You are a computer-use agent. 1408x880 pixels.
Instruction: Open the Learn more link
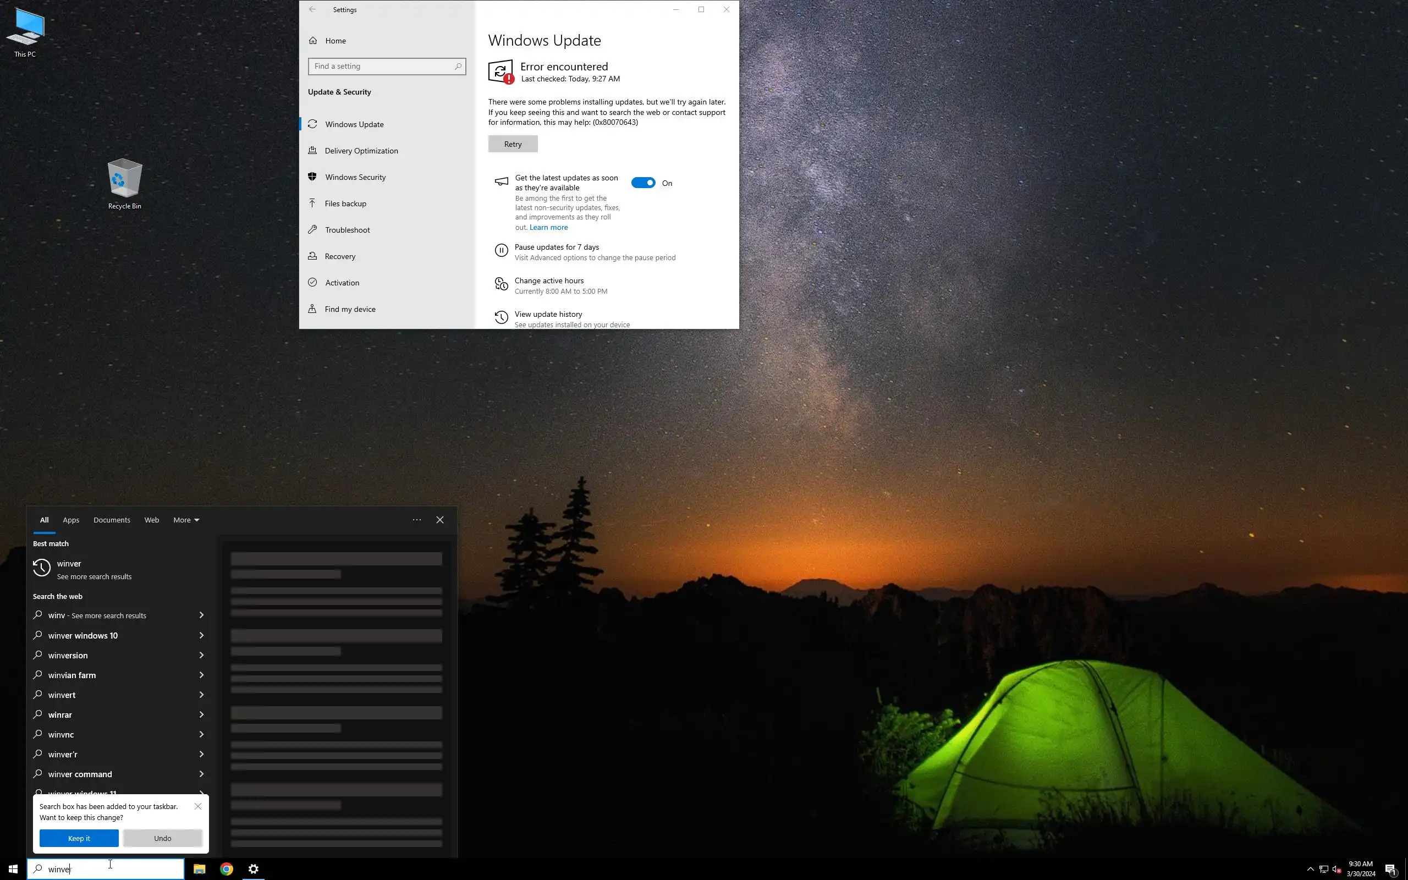[548, 227]
